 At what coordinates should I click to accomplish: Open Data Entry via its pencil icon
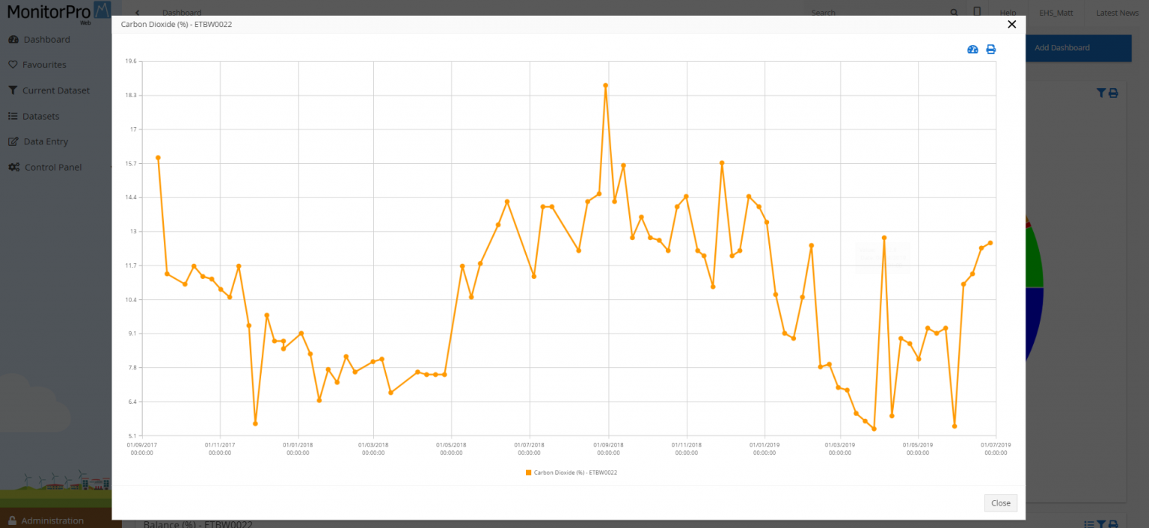13,141
